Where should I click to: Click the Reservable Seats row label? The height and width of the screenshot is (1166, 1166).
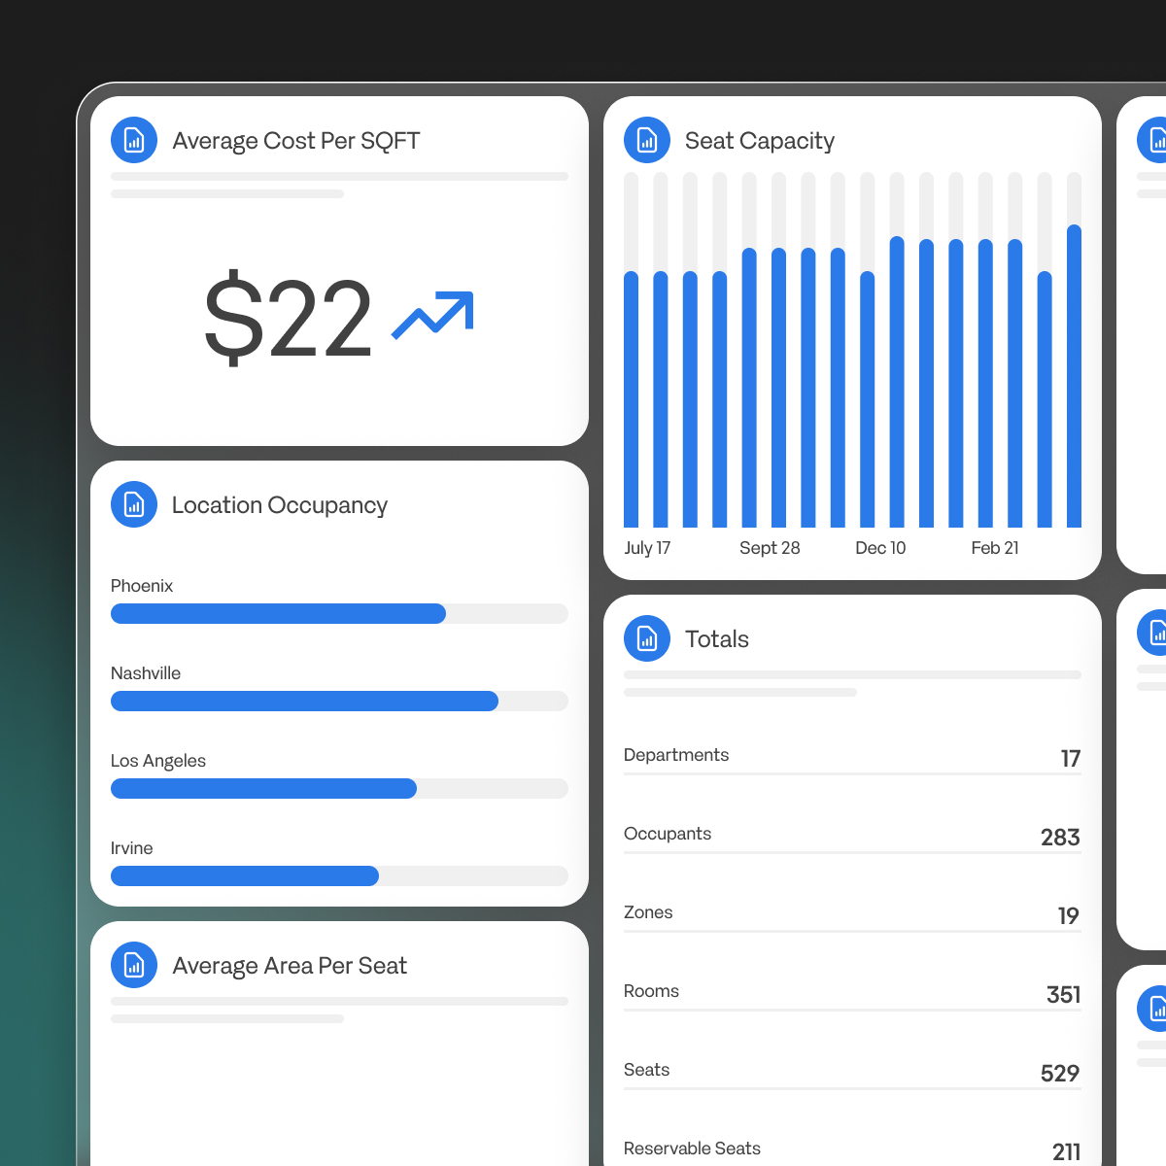[x=692, y=1149]
